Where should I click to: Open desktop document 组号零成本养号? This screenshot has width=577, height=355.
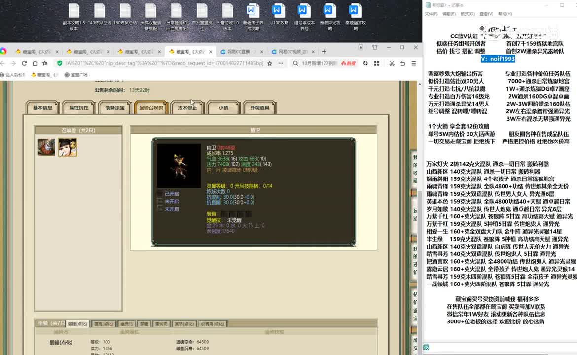click(x=304, y=17)
